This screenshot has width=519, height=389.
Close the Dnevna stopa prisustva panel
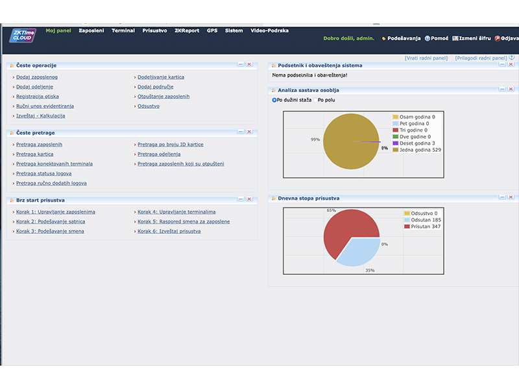[x=511, y=197]
